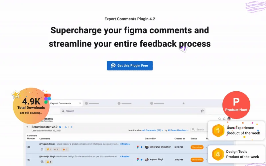This screenshot has height=166, width=266.
Task: Click the Unresolved status on comment 123
Action: coord(197,147)
